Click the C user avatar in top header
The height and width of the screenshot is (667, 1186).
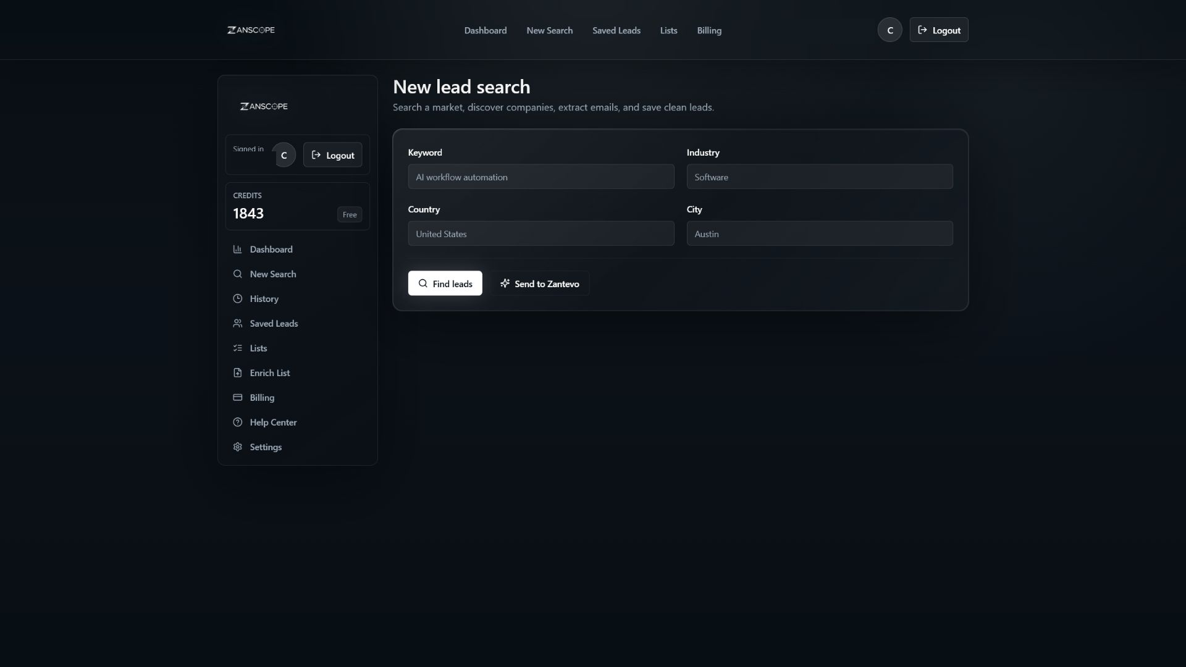pos(889,30)
